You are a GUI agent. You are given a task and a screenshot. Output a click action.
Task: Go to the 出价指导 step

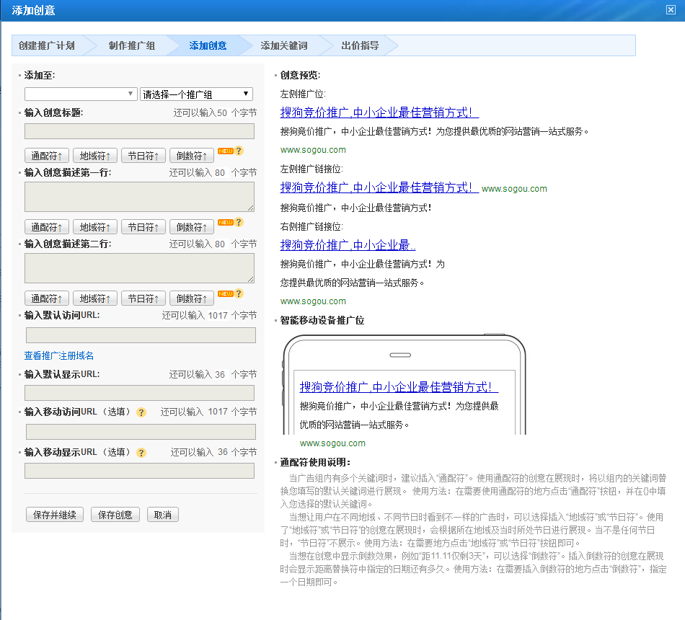pos(360,45)
